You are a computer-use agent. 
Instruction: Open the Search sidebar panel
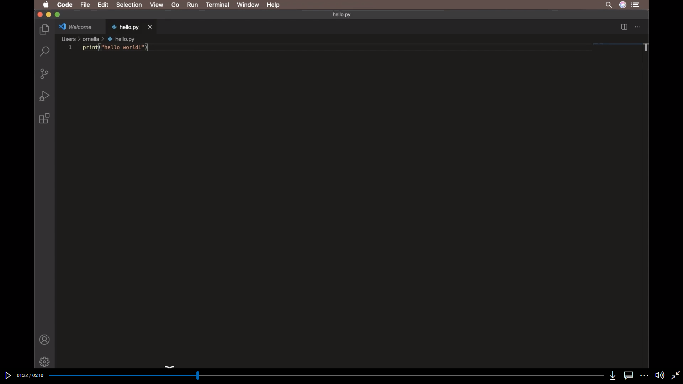[x=44, y=52]
